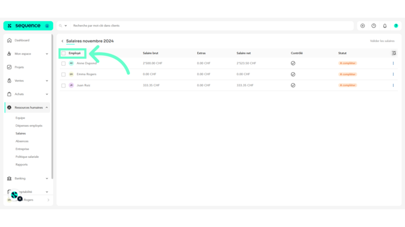Click the Achats shopping bag icon

tap(9, 94)
